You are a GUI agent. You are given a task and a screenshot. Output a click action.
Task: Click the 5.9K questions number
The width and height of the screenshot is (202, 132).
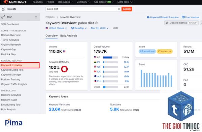114,109
